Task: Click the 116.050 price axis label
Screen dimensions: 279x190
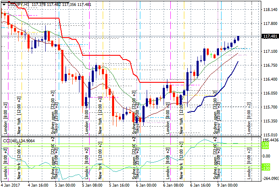Action: coord(270,93)
